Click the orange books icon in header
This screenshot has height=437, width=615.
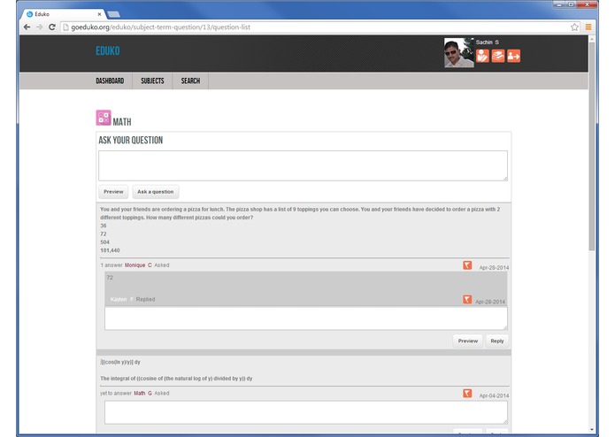[498, 56]
